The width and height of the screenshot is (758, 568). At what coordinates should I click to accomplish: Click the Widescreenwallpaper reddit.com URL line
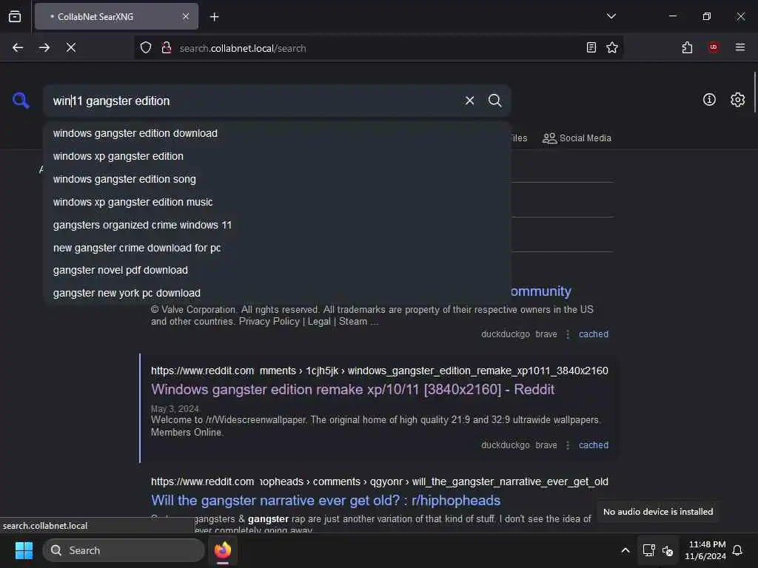click(x=380, y=371)
